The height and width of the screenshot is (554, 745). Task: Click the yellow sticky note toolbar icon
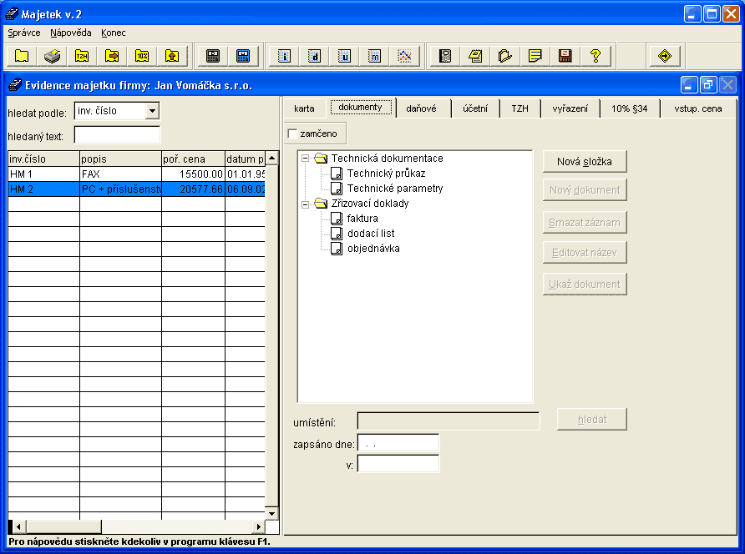tap(475, 56)
